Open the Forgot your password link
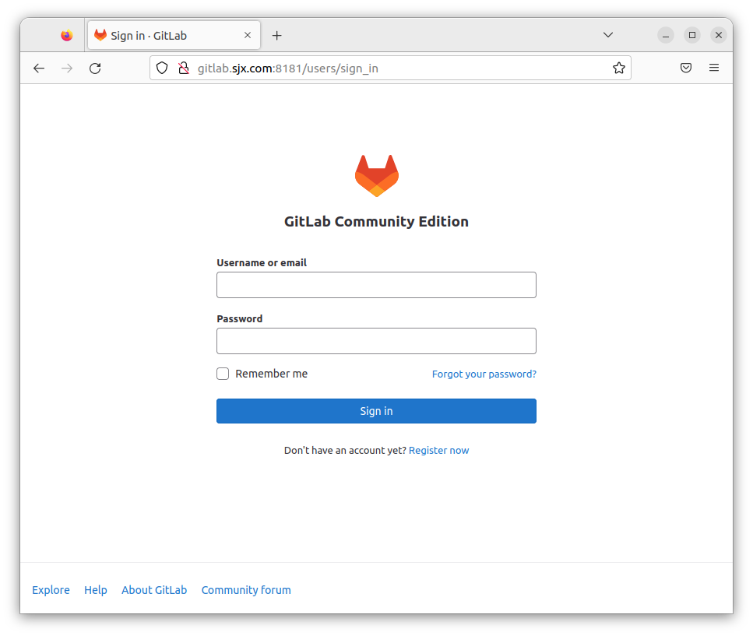Viewport: 753px width, 636px height. tap(484, 374)
